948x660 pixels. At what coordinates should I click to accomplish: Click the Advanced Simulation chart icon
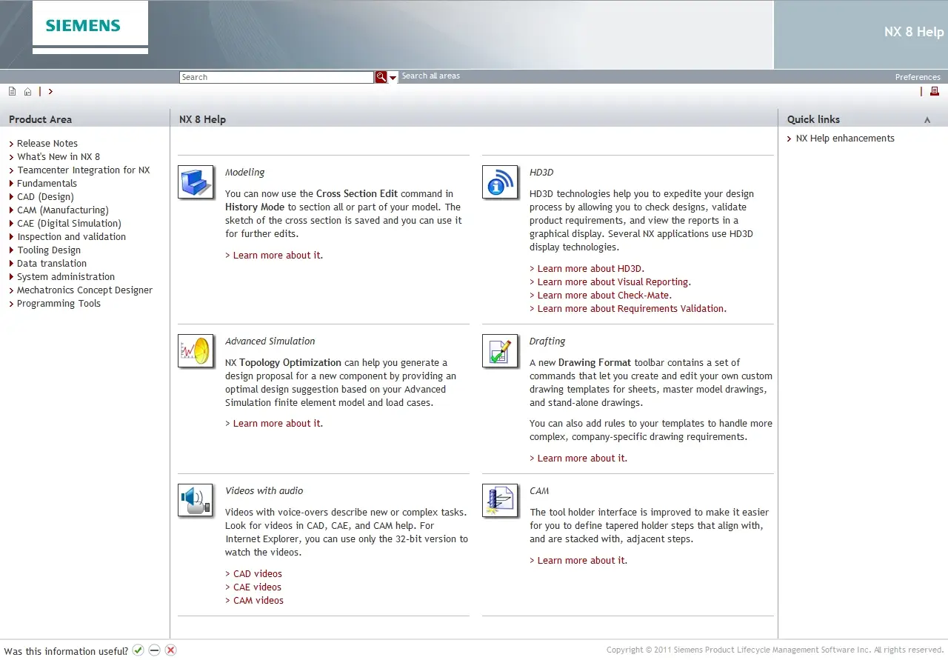[196, 350]
